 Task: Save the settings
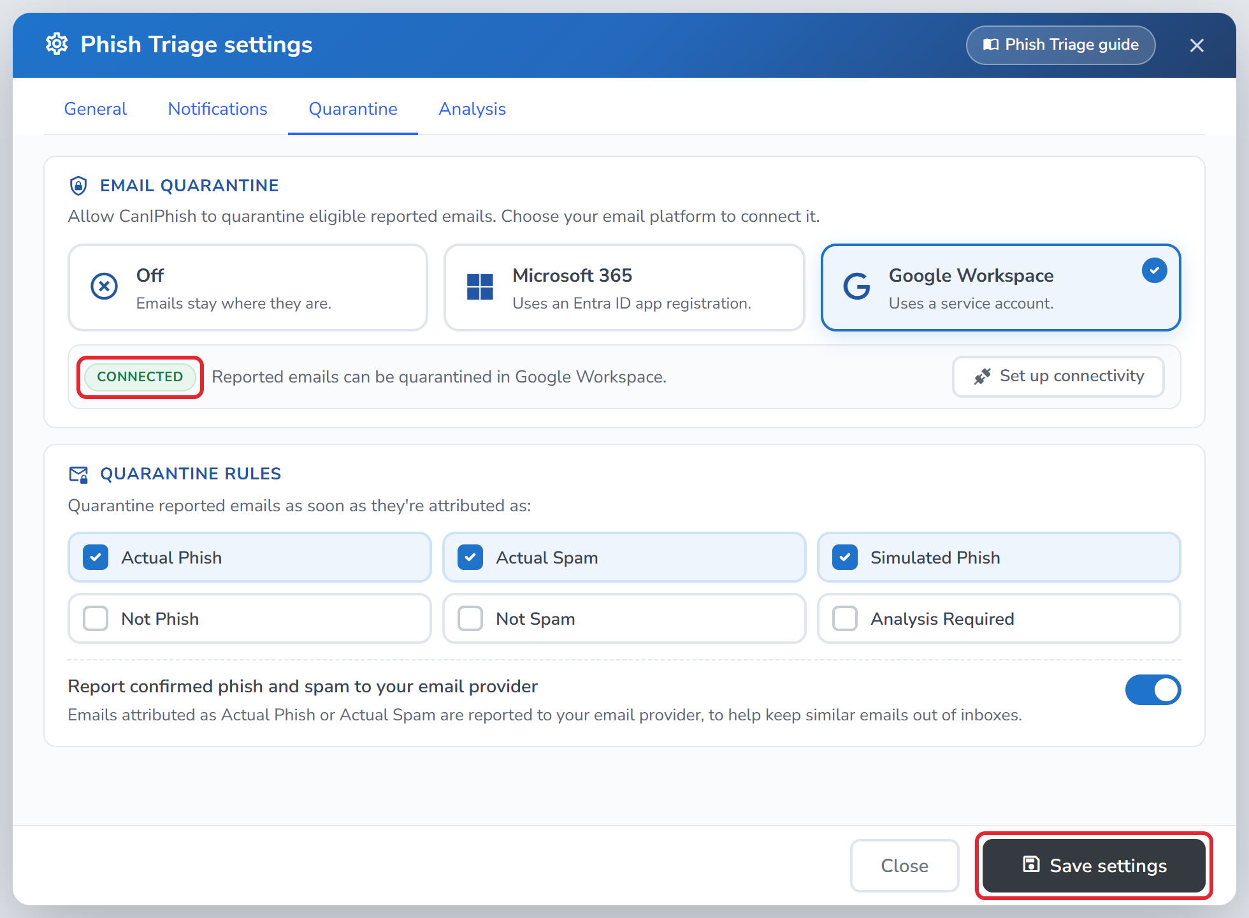[1094, 866]
